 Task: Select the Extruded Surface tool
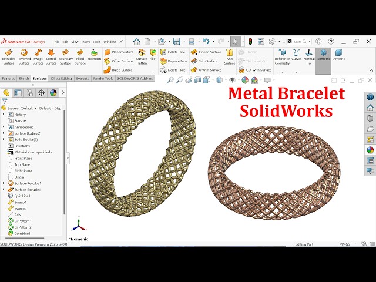point(9,57)
